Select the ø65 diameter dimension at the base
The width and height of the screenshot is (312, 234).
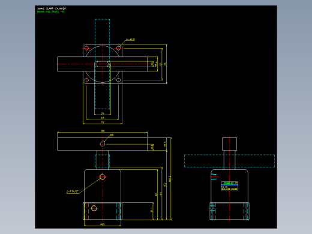(x=103, y=224)
